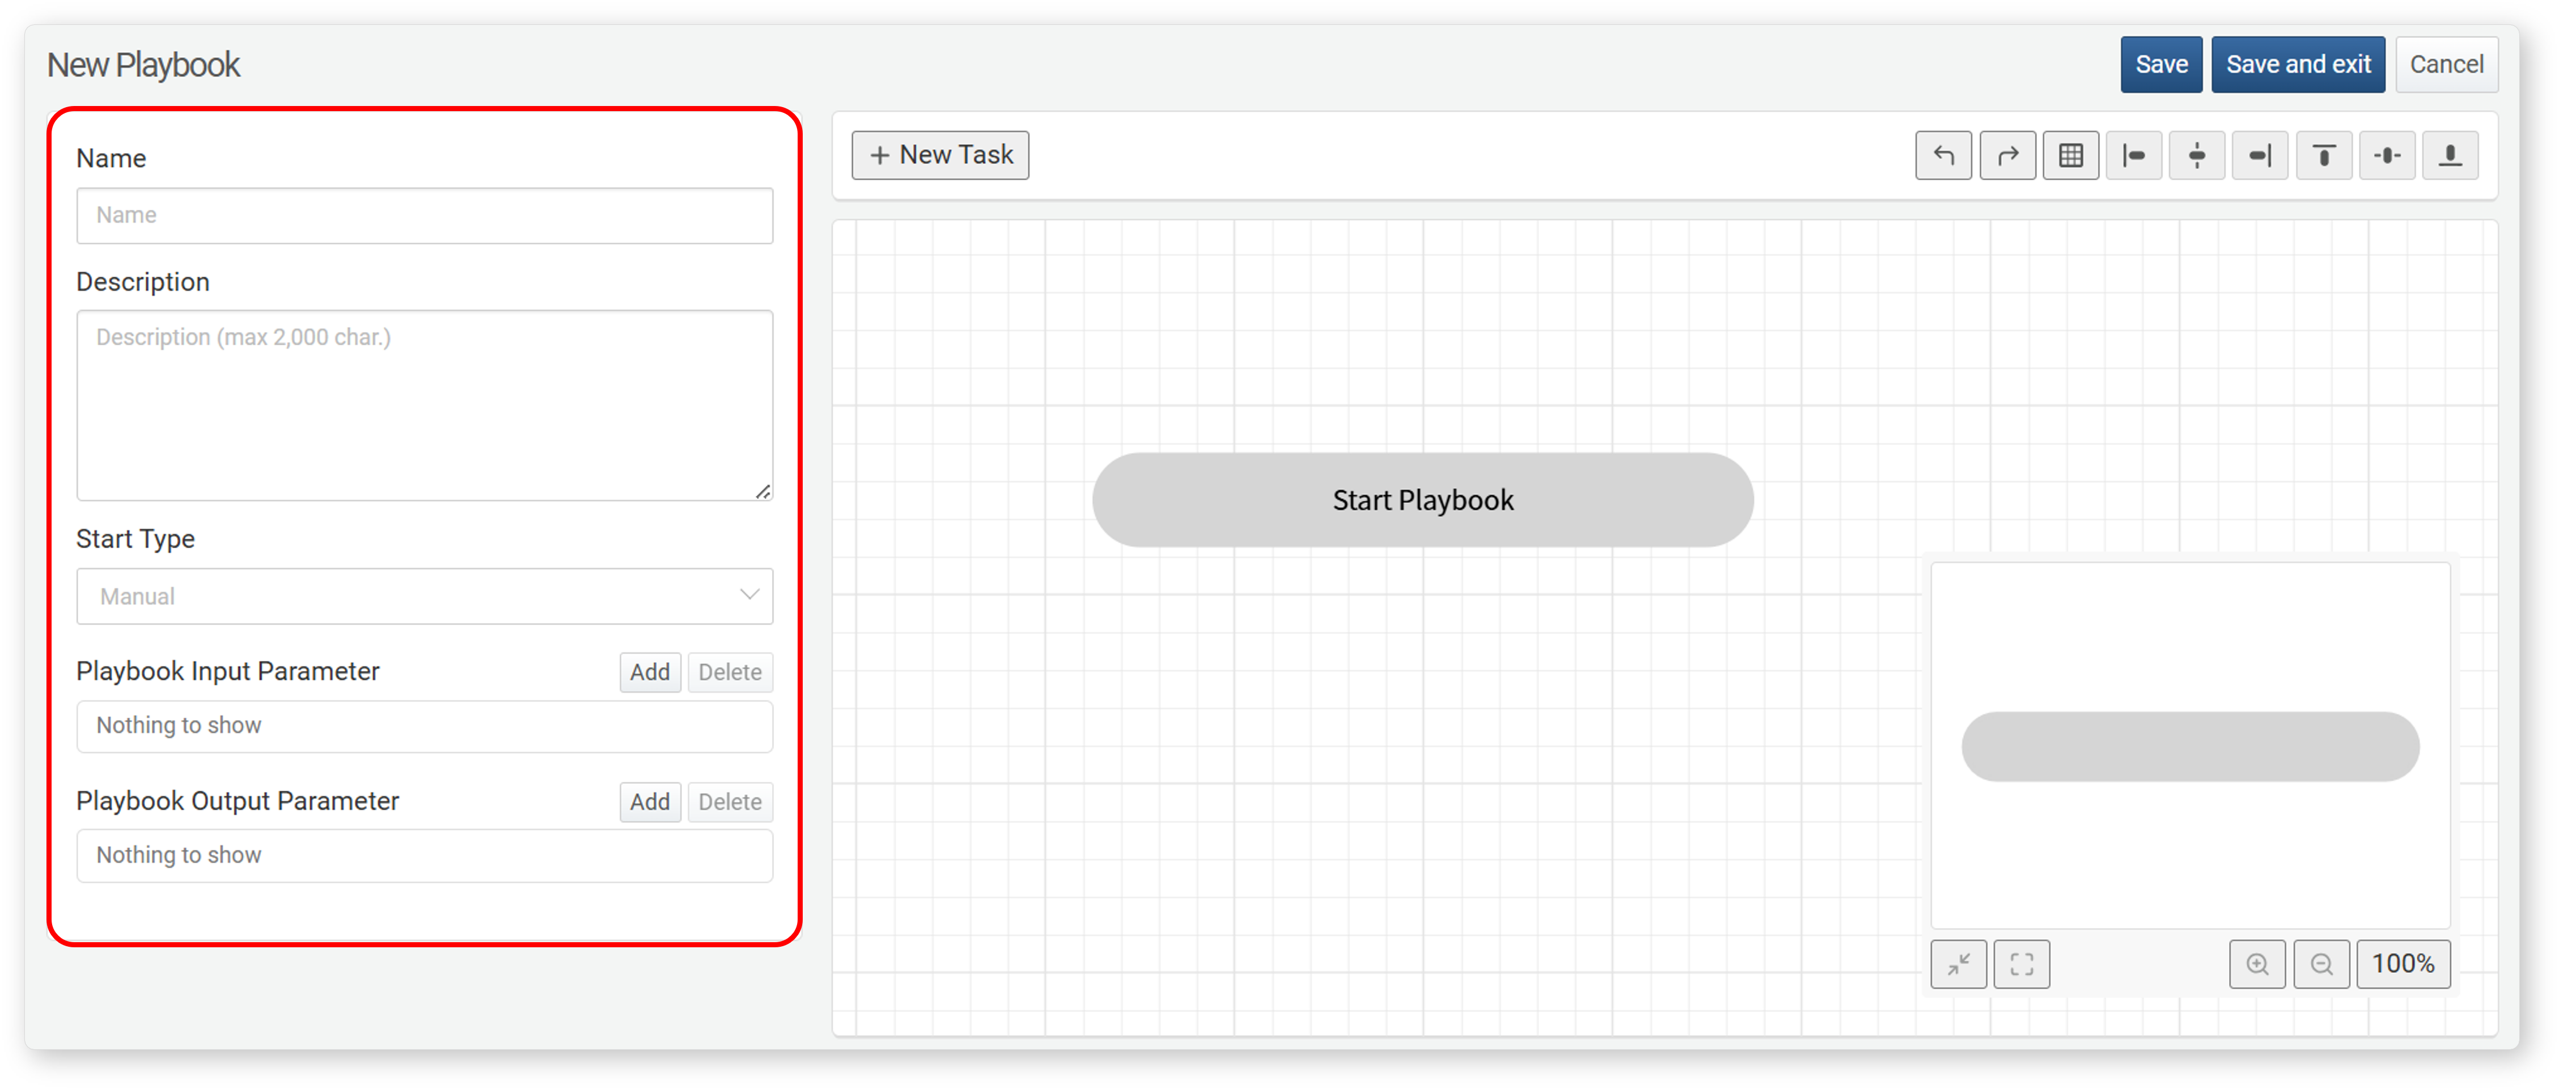Align tasks to bottom edge icon
Image resolution: width=2559 pixels, height=1089 pixels.
pos(2450,156)
